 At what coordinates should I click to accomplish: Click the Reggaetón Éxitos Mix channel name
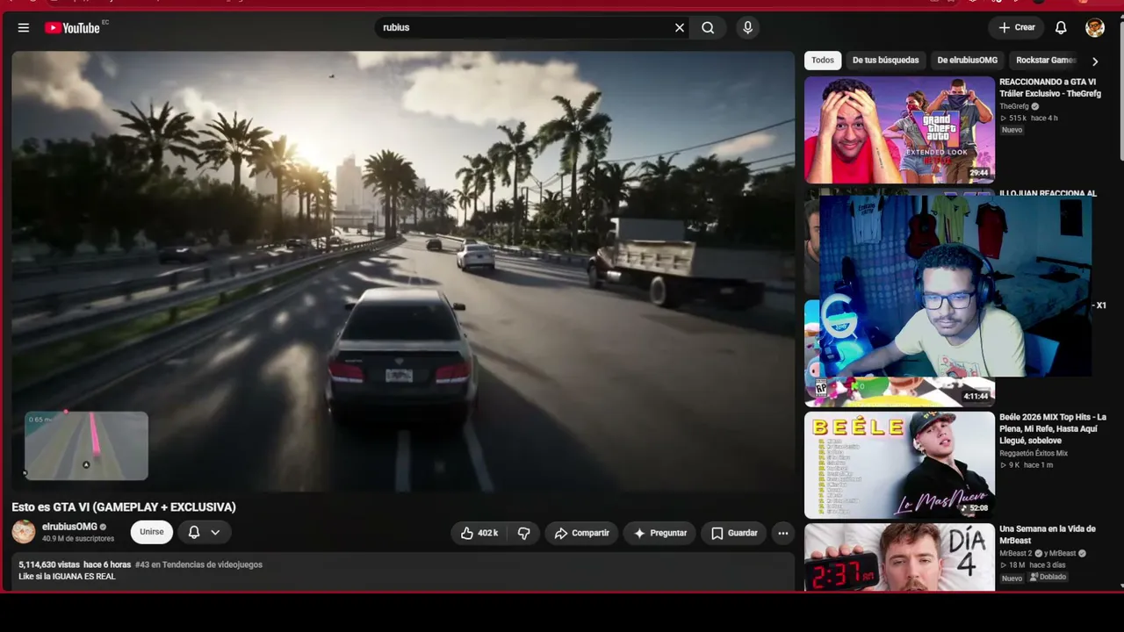coord(1034,453)
